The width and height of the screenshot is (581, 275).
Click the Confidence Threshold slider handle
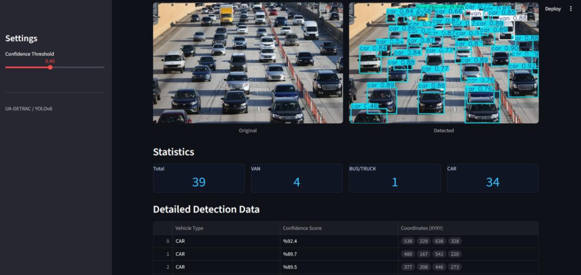[51, 67]
